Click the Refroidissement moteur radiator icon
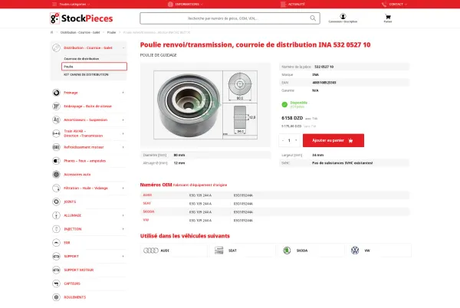460x308 pixels. 56,147
